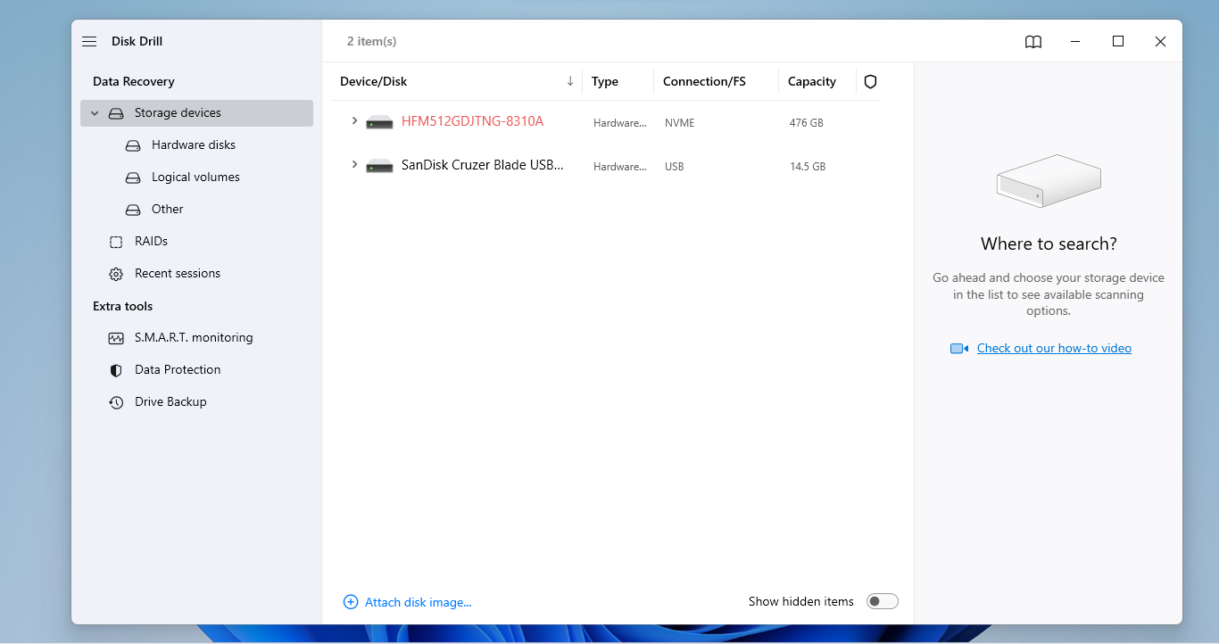Image resolution: width=1219 pixels, height=644 pixels.
Task: Expand the HFM512GDJTNG-8310A disk row
Action: tap(354, 120)
